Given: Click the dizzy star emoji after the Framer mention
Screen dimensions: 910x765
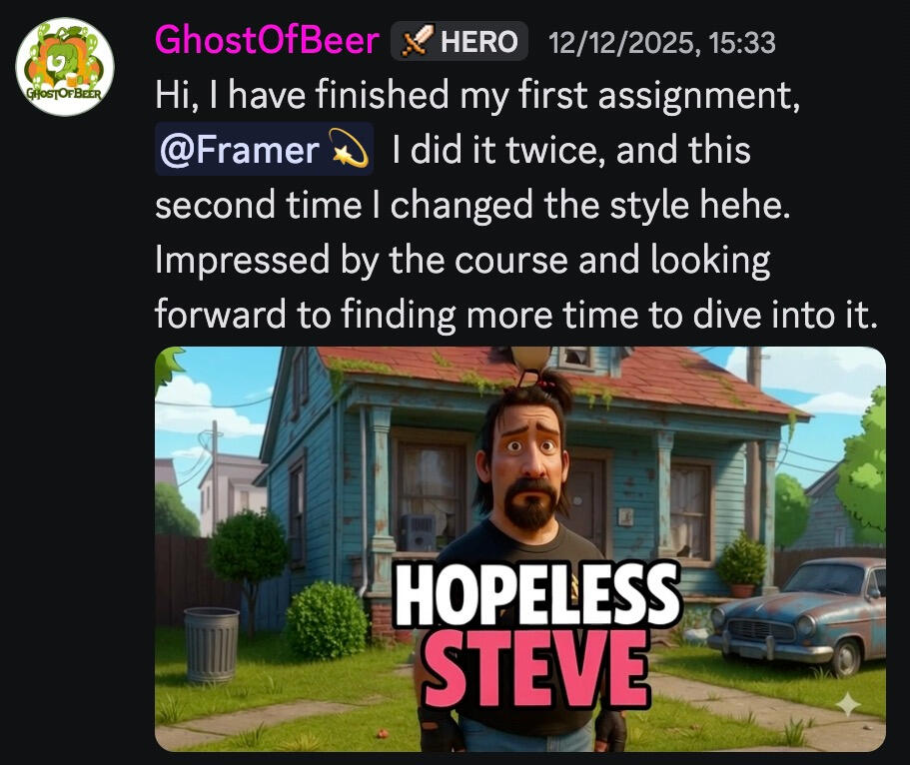Looking at the screenshot, I should pos(348,149).
